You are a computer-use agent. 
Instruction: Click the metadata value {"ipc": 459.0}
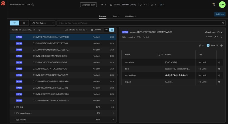coord(171,62)
